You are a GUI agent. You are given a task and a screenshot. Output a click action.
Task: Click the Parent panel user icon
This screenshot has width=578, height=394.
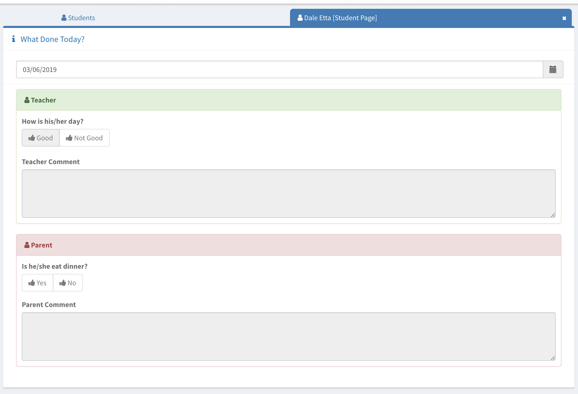[x=27, y=245]
